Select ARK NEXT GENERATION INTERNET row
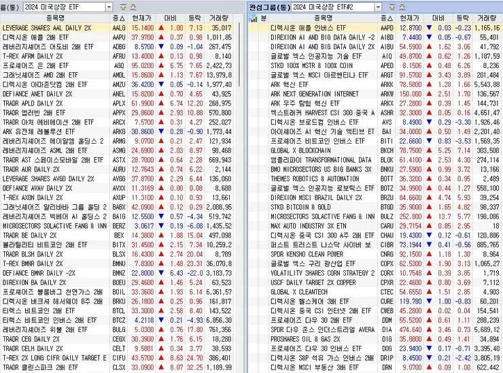Viewport: 503px width, 373px height. 376,94
